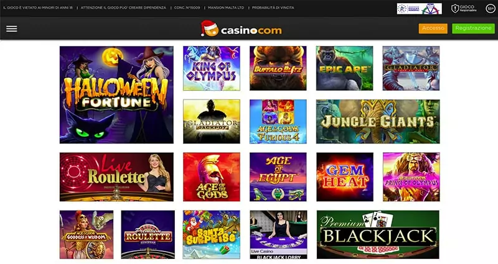Click the ADM regulator logo badge
The height and width of the screenshot is (264, 498).
(419, 9)
